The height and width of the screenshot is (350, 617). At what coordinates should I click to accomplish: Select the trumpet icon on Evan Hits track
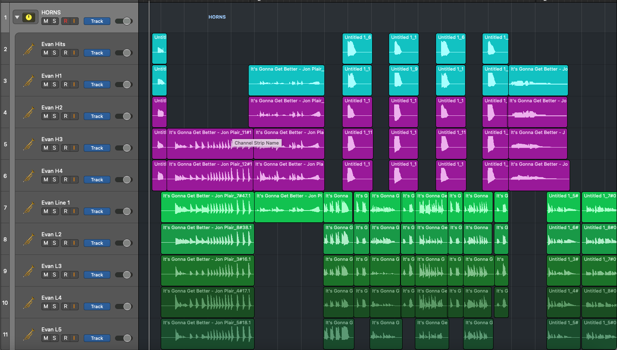click(28, 48)
